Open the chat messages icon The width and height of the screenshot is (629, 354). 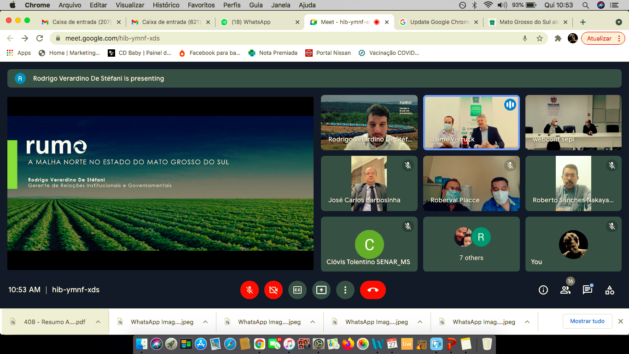588,290
